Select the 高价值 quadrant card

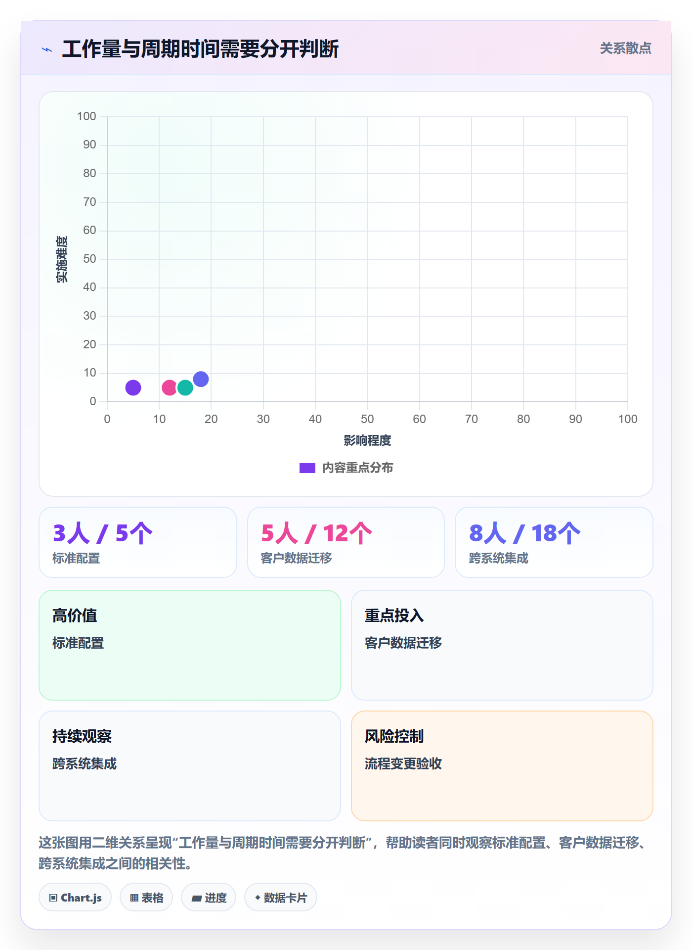190,645
